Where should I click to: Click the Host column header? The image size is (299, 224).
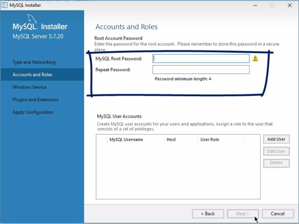(171, 139)
